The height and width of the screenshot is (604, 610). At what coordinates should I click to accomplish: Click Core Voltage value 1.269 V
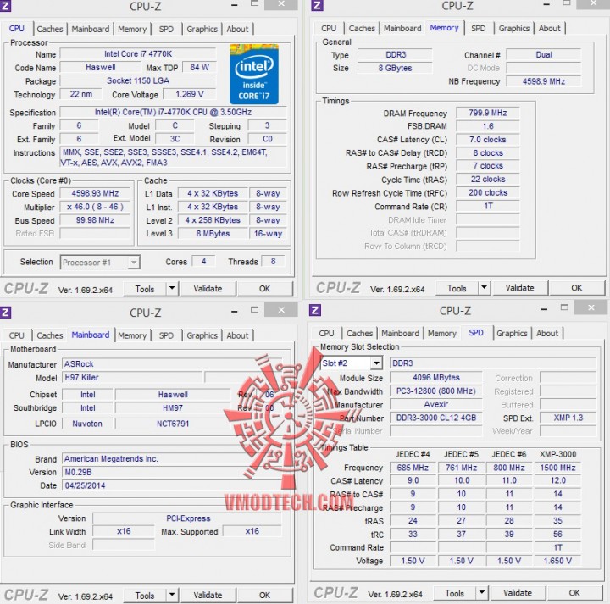[x=190, y=94]
